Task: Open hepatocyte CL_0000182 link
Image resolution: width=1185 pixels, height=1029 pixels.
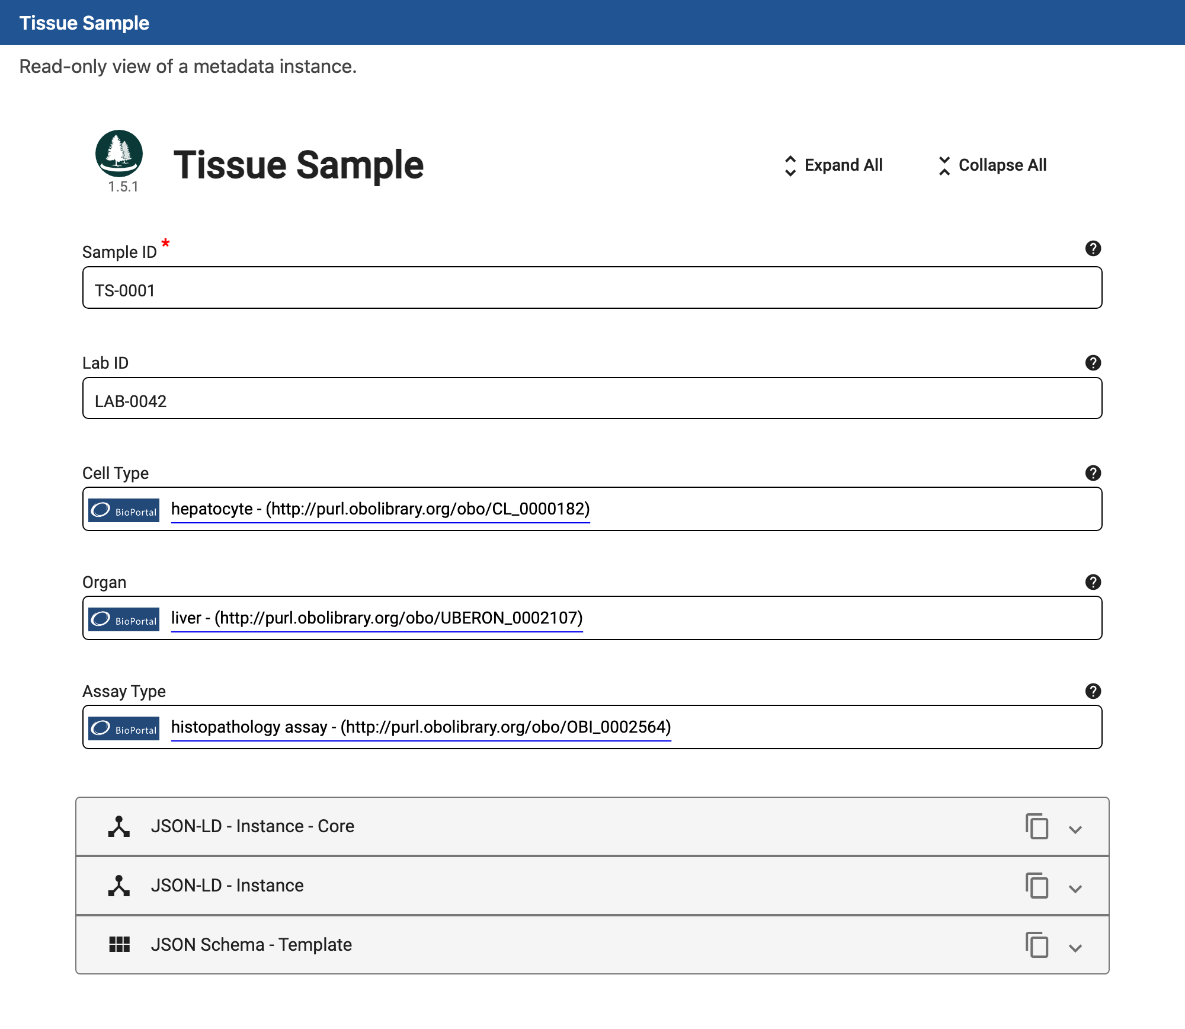Action: (x=380, y=509)
